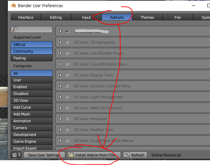
Task: Filter by Animation category
Action: click(x=31, y=121)
